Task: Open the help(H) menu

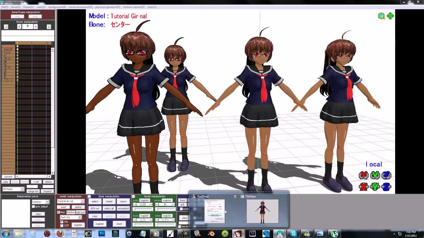Action: [x=152, y=7]
